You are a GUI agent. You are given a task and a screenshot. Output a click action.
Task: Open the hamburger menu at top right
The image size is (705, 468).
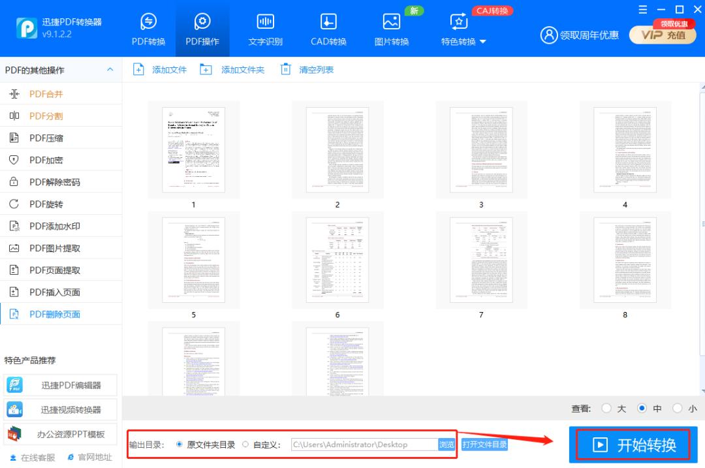pyautogui.click(x=642, y=9)
